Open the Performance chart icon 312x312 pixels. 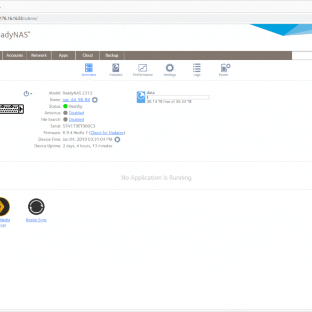click(143, 68)
